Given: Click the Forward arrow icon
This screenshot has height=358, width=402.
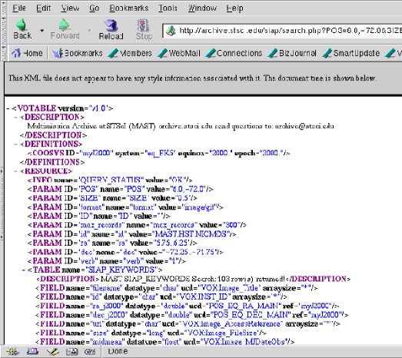Looking at the screenshot, I should point(64,25).
